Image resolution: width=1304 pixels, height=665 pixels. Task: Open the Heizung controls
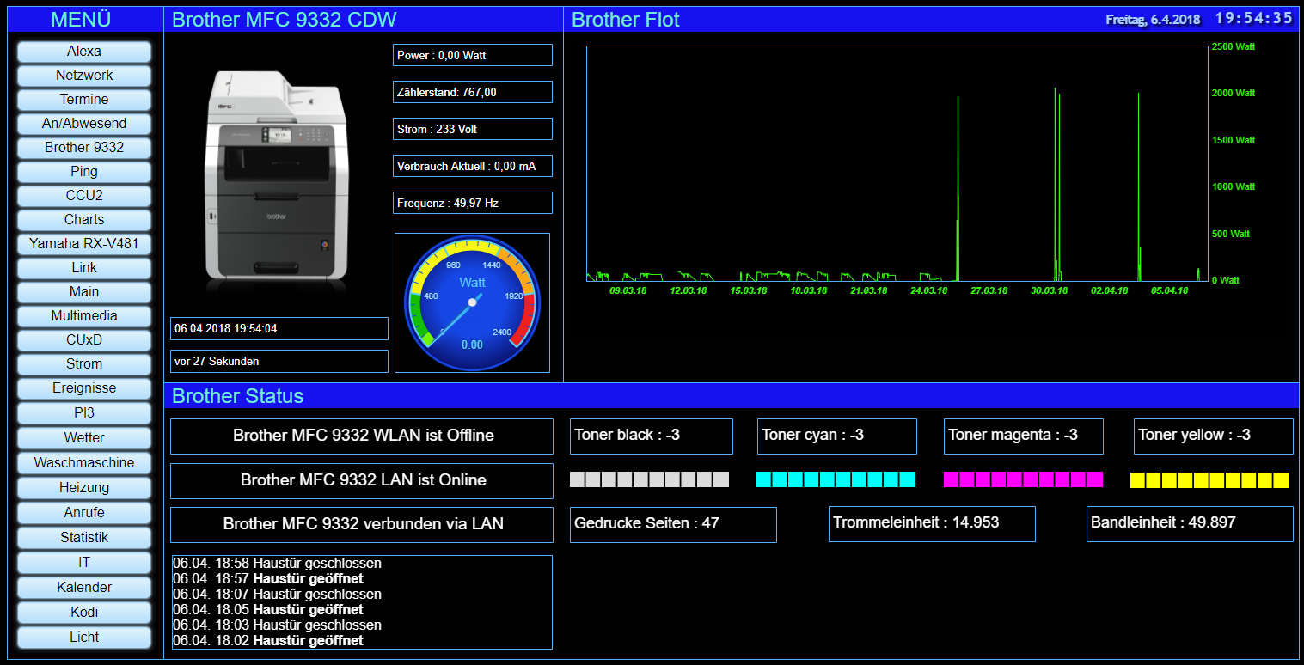pos(84,488)
